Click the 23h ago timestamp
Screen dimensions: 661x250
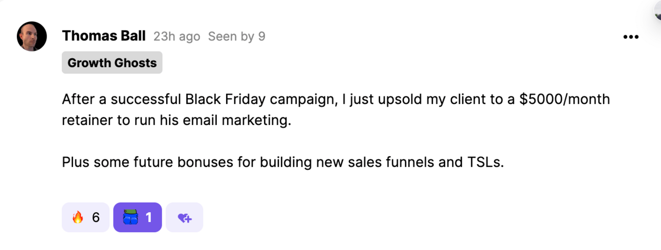(177, 37)
